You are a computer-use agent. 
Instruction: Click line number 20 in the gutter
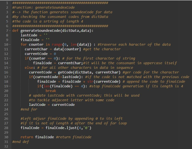pyautogui.click(x=6, y=91)
